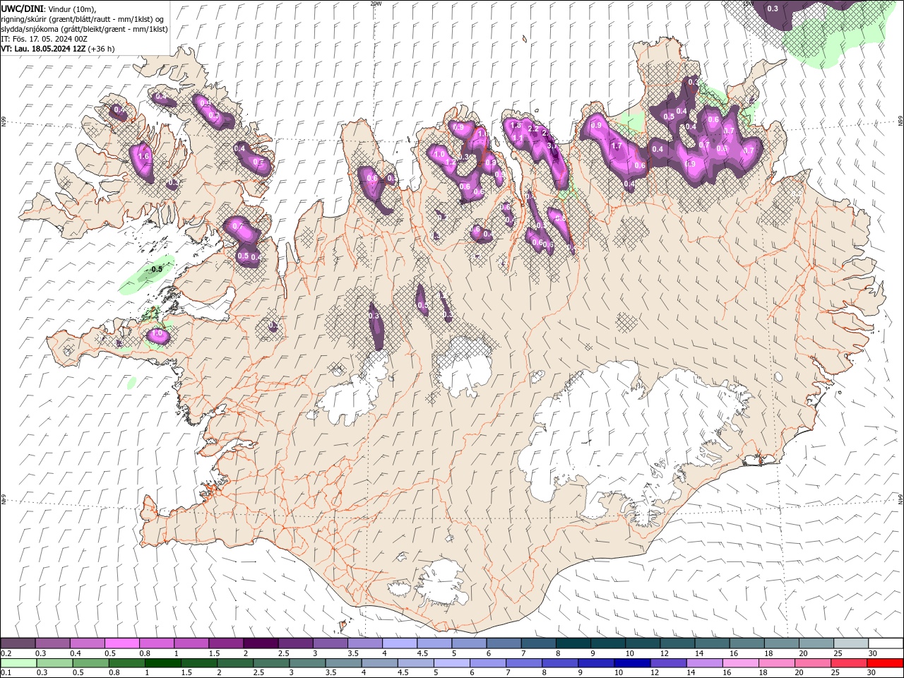Click the (+36 h) forecast offset text

coord(102,49)
